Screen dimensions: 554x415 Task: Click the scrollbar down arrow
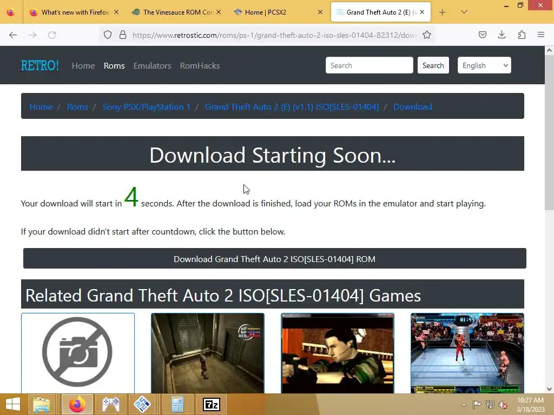[549, 389]
